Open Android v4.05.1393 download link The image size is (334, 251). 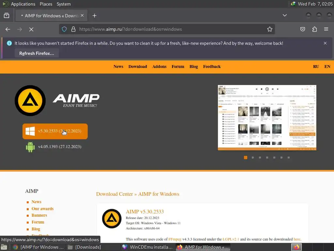(x=60, y=147)
